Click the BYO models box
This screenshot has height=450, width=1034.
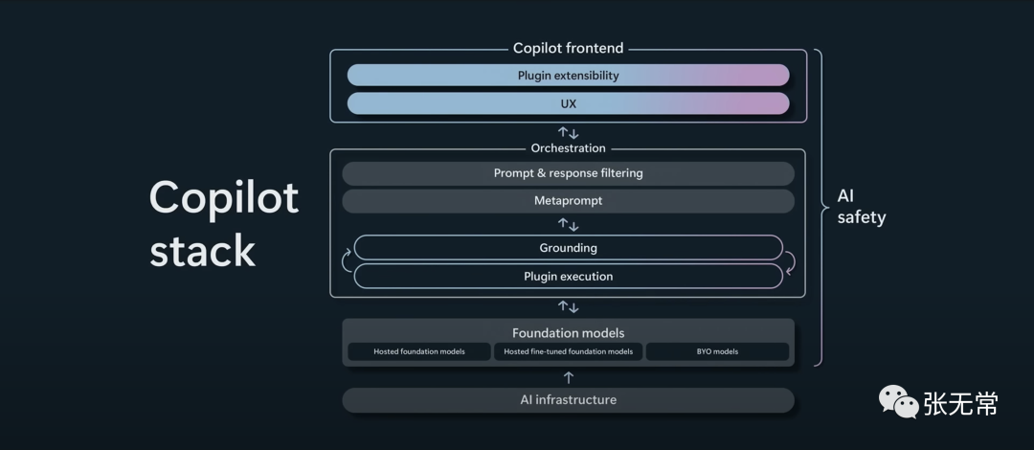[717, 351]
